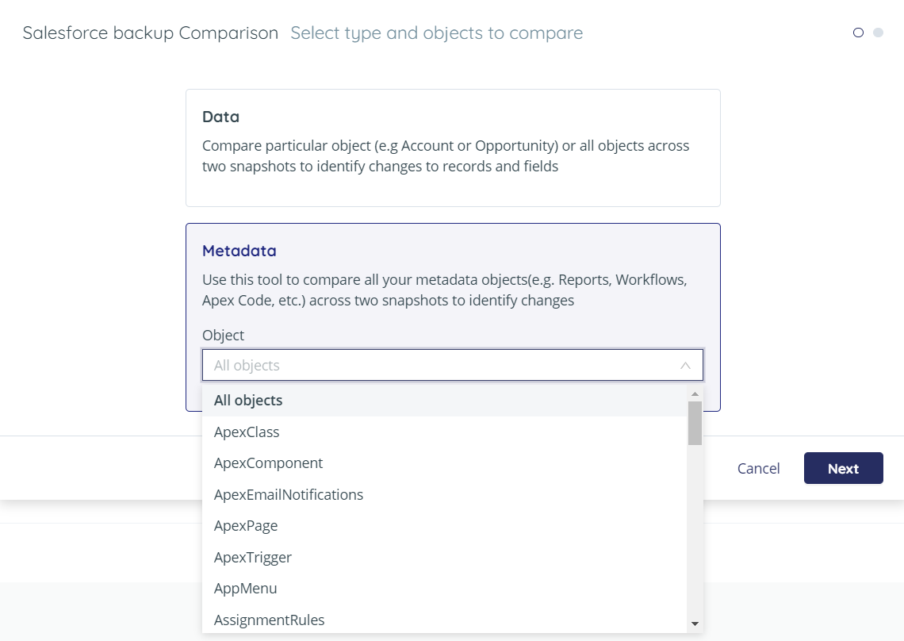Choose ApexPage as the object
Image resolution: width=904 pixels, height=641 pixels.
(246, 525)
